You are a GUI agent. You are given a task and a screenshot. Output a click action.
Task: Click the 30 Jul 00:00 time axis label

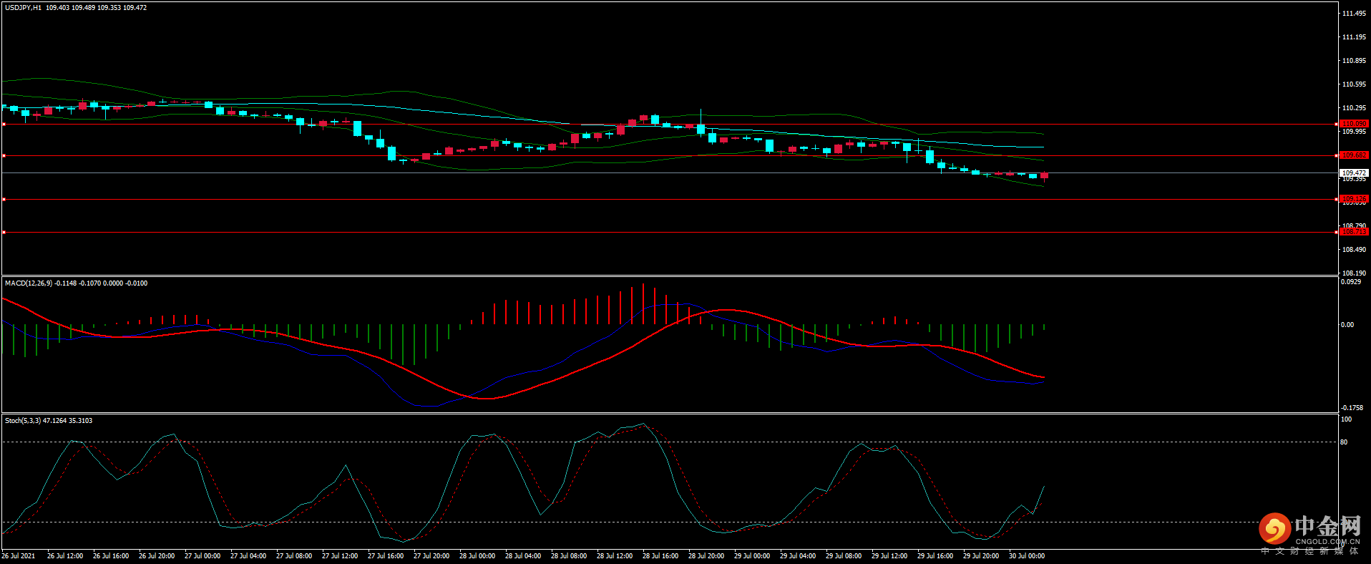pyautogui.click(x=1026, y=556)
